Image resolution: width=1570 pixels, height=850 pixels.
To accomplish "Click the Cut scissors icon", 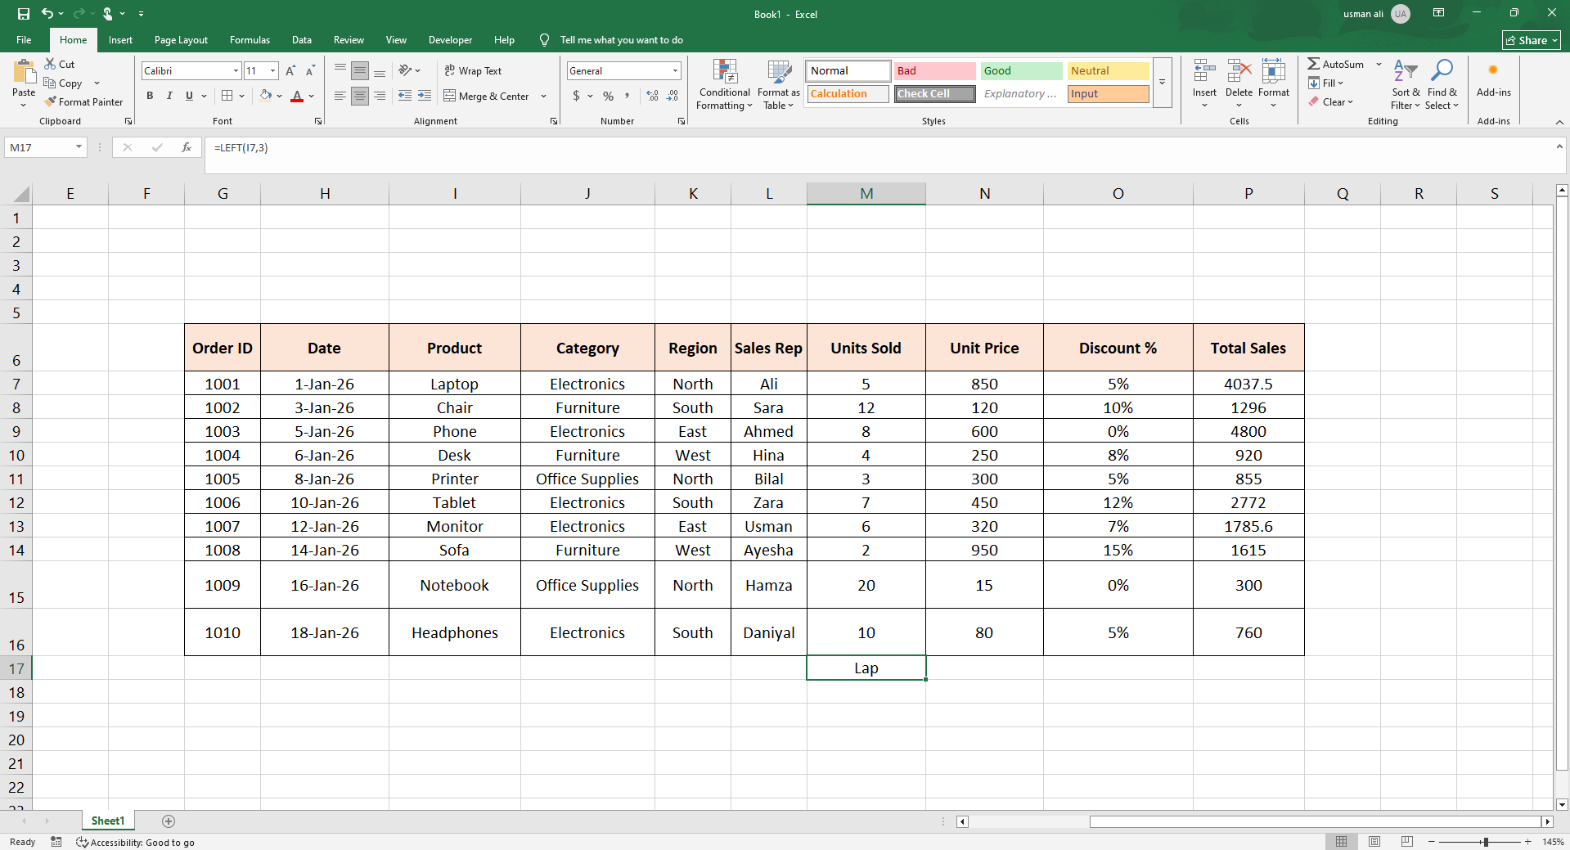I will coord(50,64).
